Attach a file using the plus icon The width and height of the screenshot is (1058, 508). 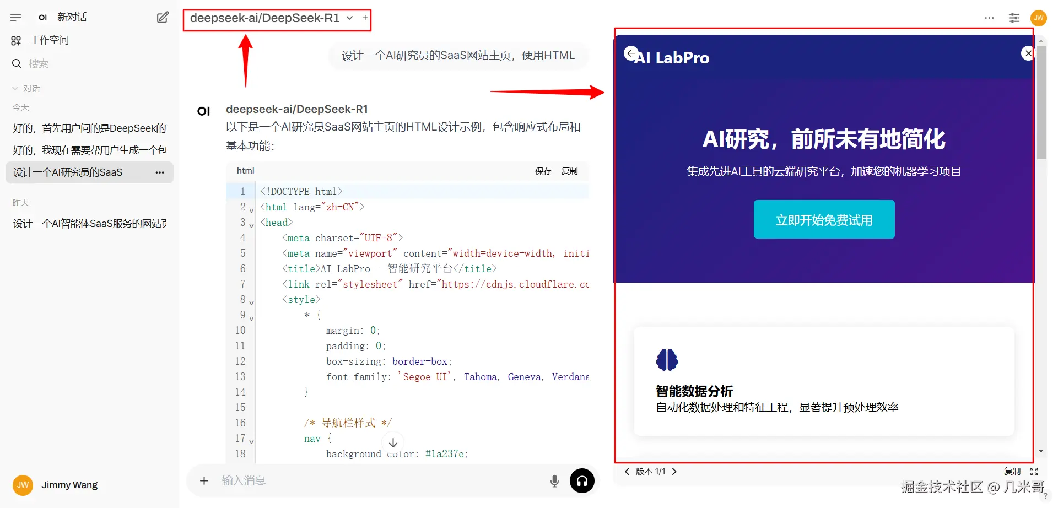pyautogui.click(x=204, y=480)
